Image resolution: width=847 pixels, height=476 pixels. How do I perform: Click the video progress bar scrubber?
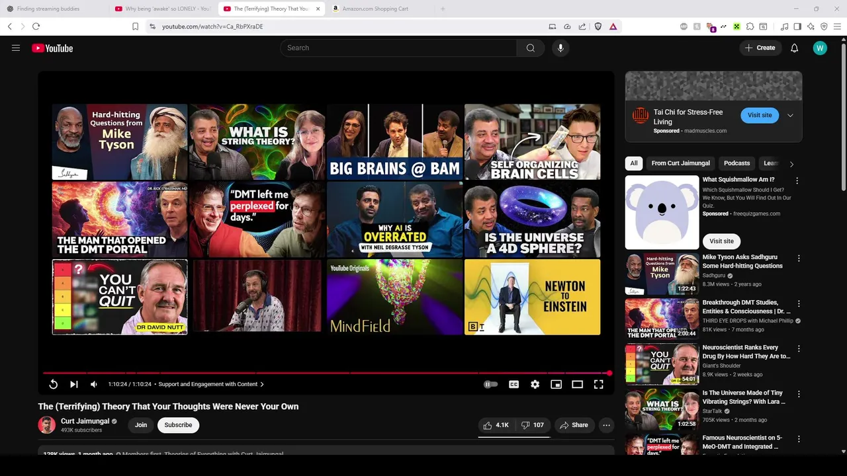point(609,373)
